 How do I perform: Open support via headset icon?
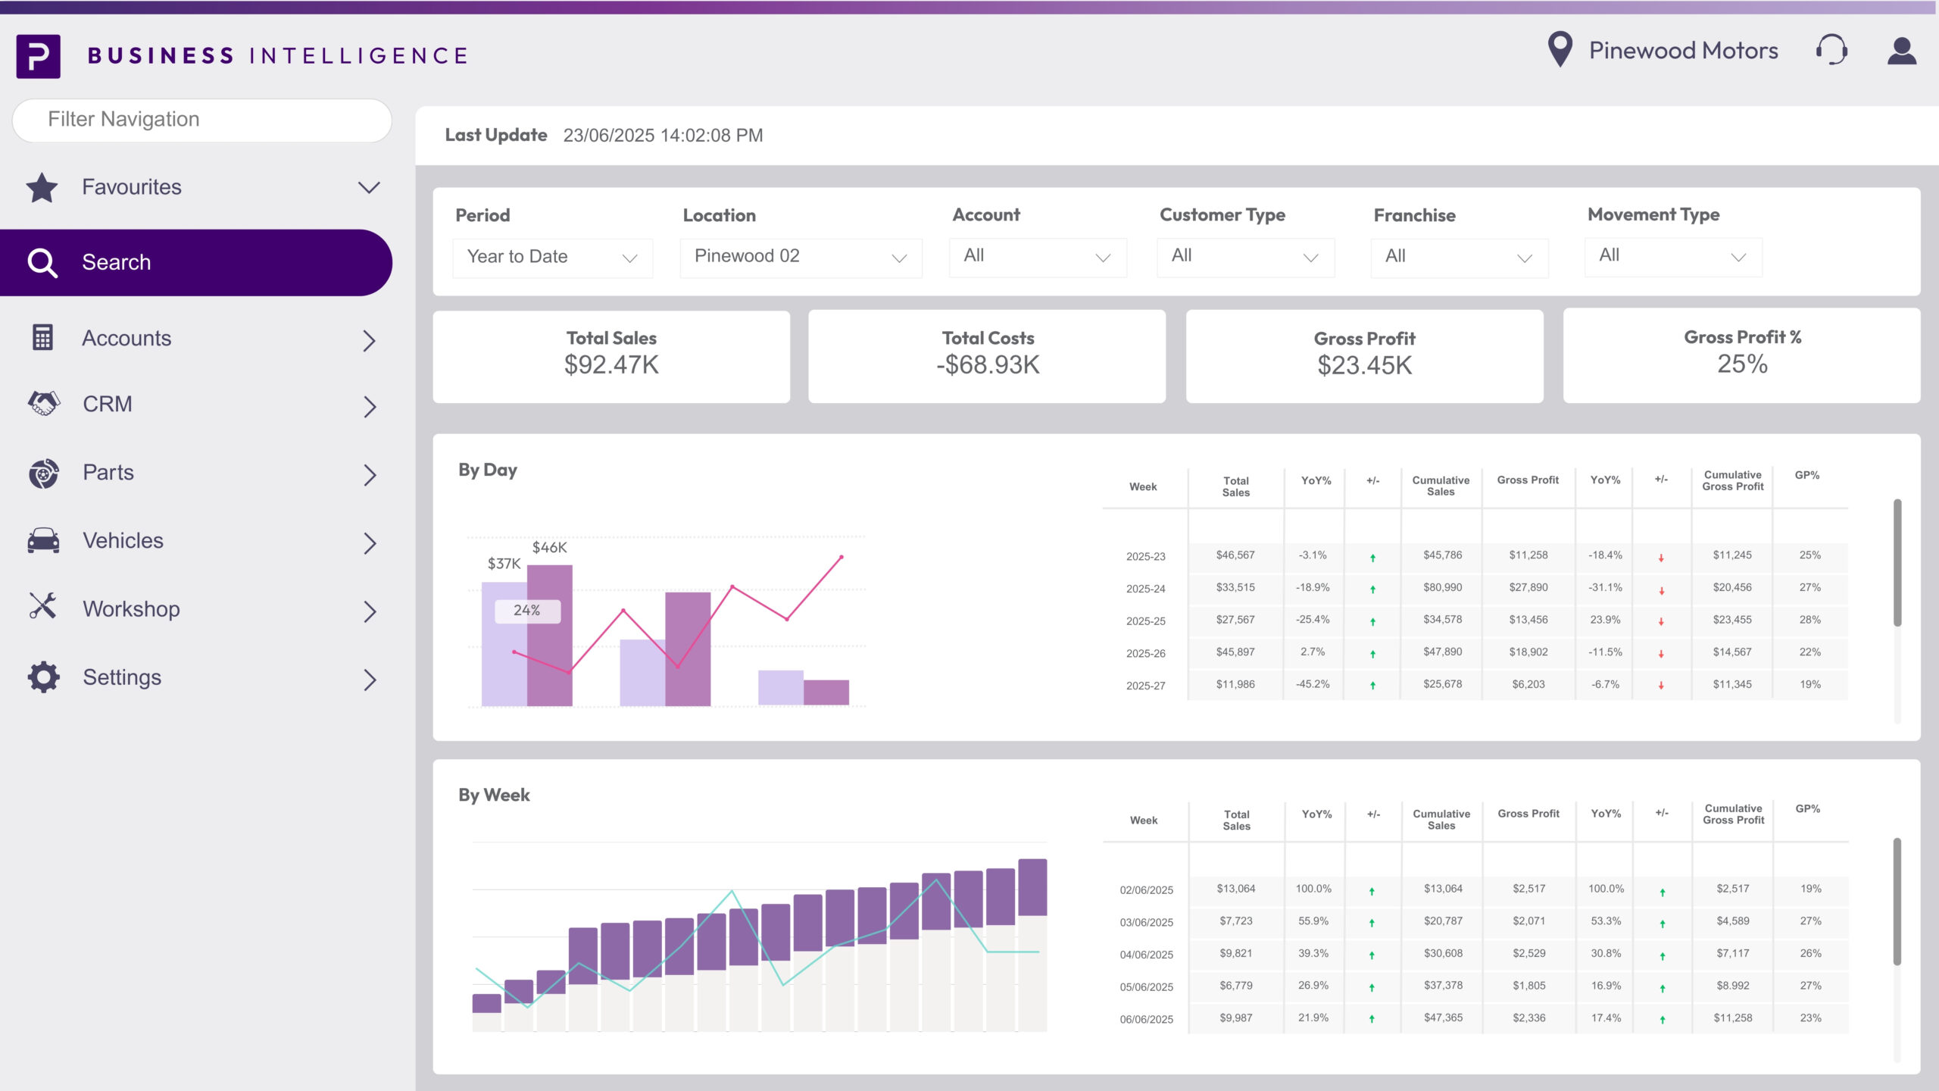point(1831,51)
